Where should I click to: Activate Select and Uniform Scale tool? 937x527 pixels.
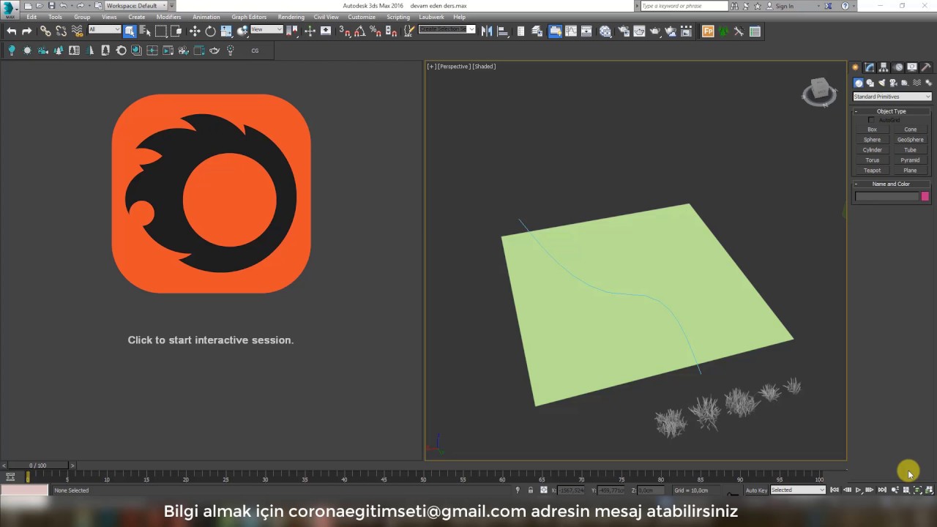tap(226, 31)
